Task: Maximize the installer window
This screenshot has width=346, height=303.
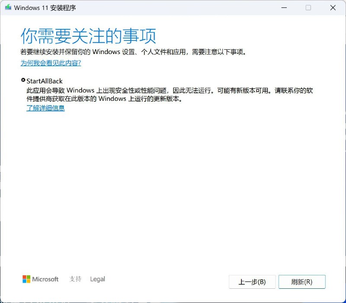Action: [308, 7]
